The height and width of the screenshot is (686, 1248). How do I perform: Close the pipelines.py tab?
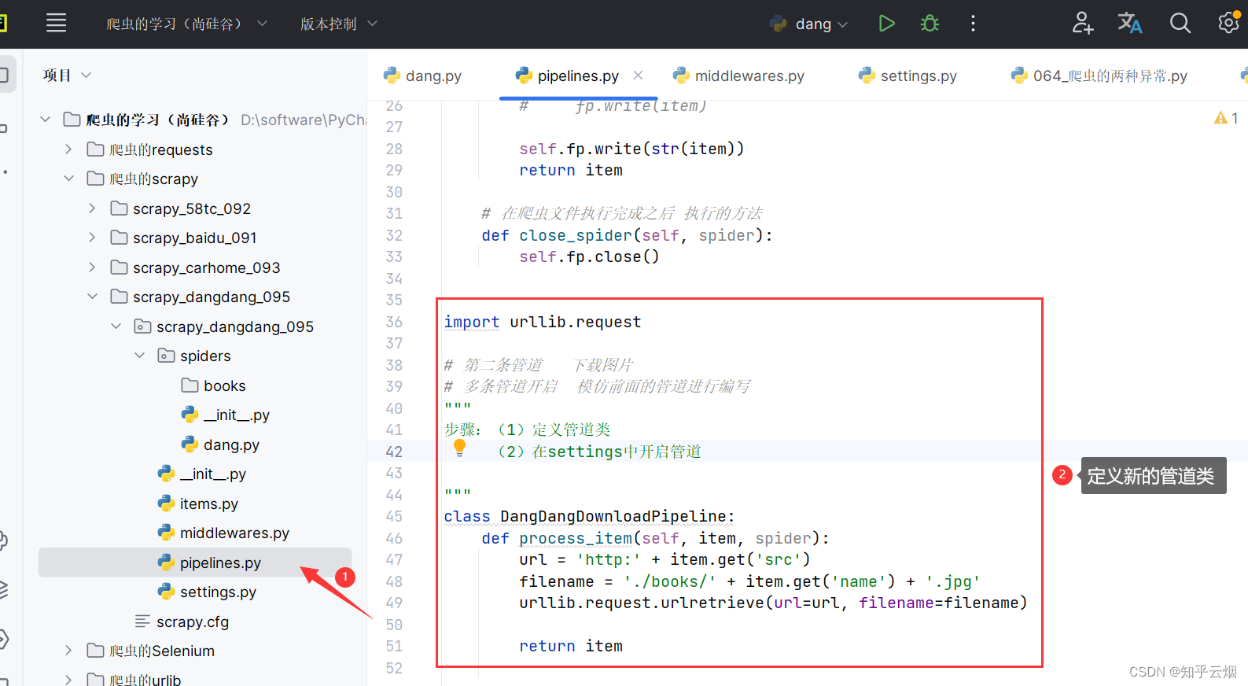[639, 76]
